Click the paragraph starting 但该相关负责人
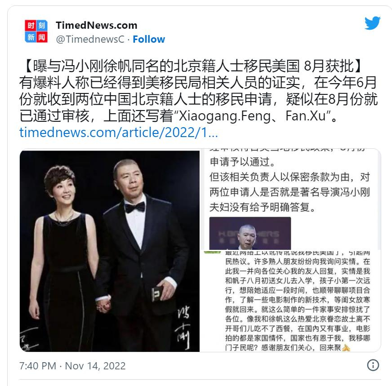 pyautogui.click(x=290, y=192)
